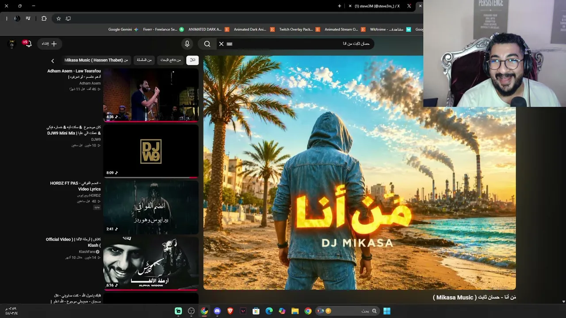Viewport: 566px width, 318px height.
Task: Open the Extensions puzzle icon
Action: [44, 19]
